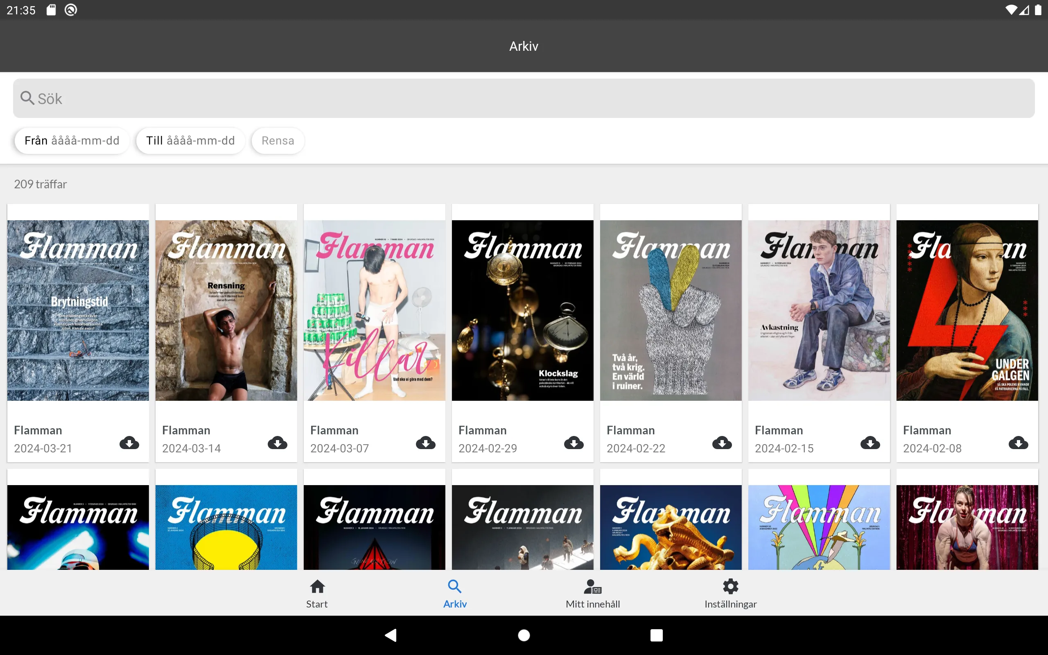1048x655 pixels.
Task: Open the Inställningar tab
Action: pos(730,594)
